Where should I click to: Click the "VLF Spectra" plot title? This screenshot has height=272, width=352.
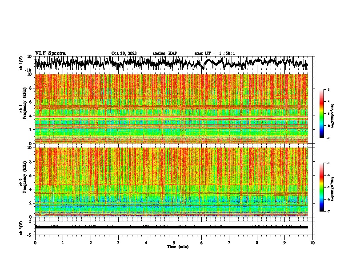[x=50, y=53]
